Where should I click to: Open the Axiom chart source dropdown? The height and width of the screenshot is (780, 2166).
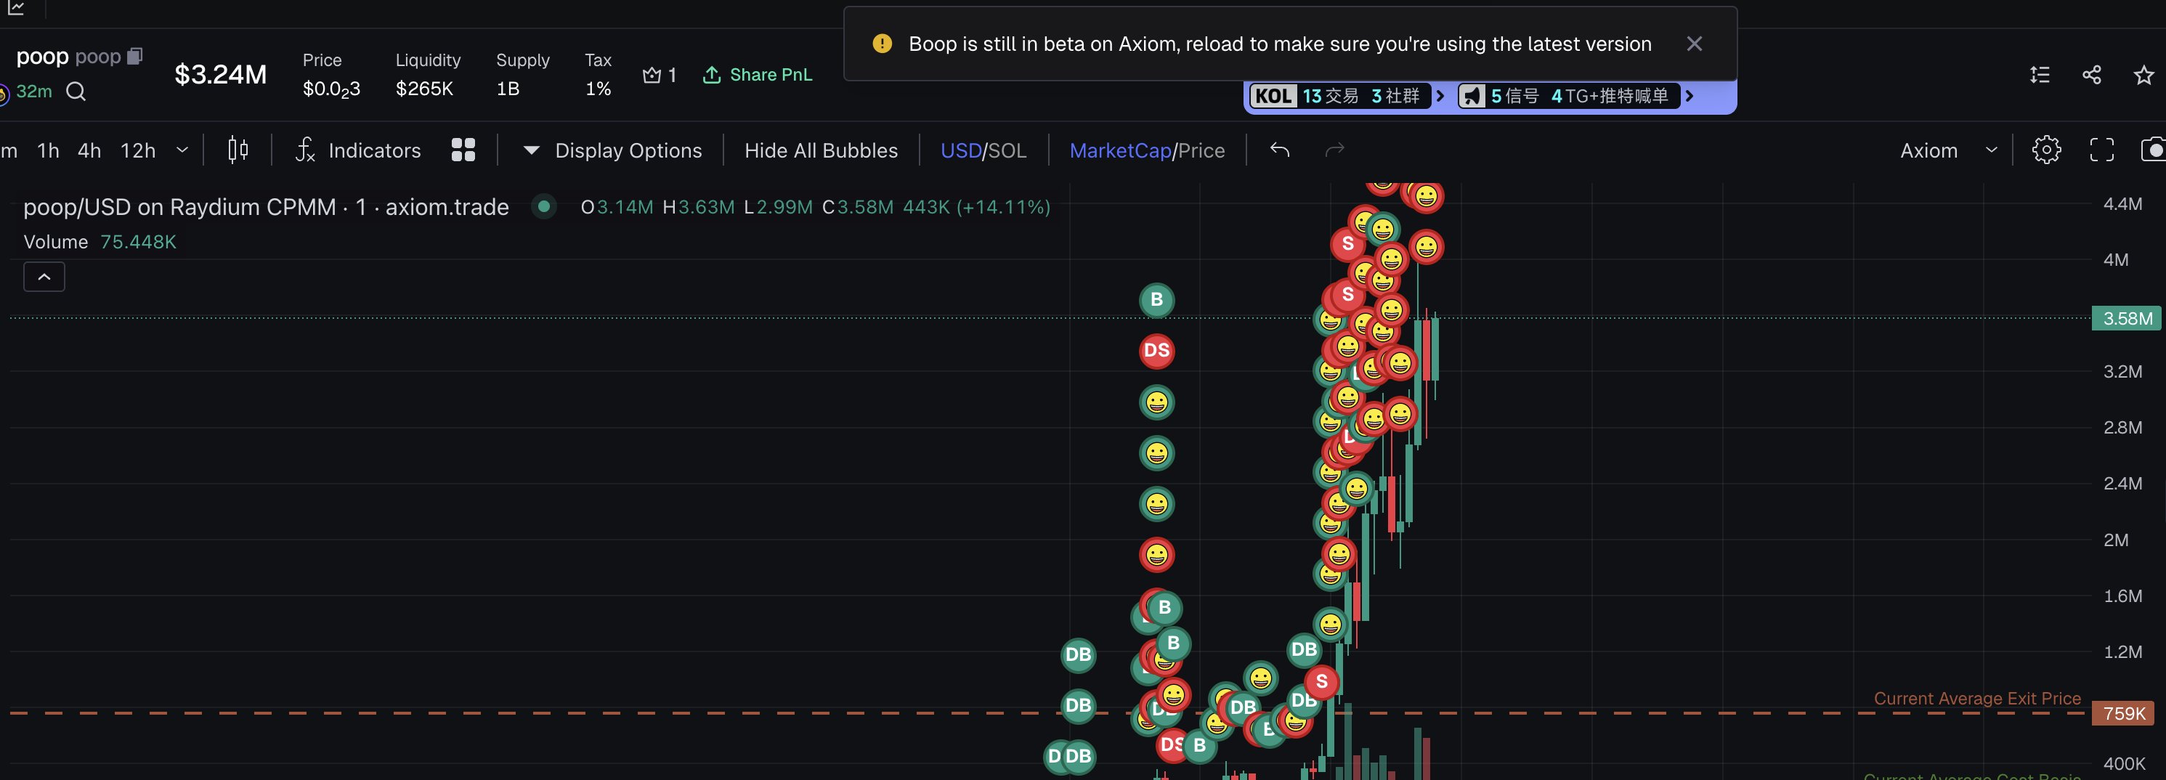pos(1948,150)
